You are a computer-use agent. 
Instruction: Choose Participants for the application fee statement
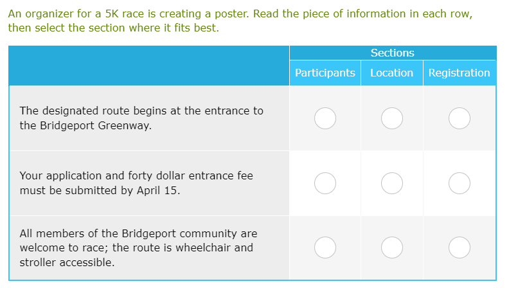325,183
